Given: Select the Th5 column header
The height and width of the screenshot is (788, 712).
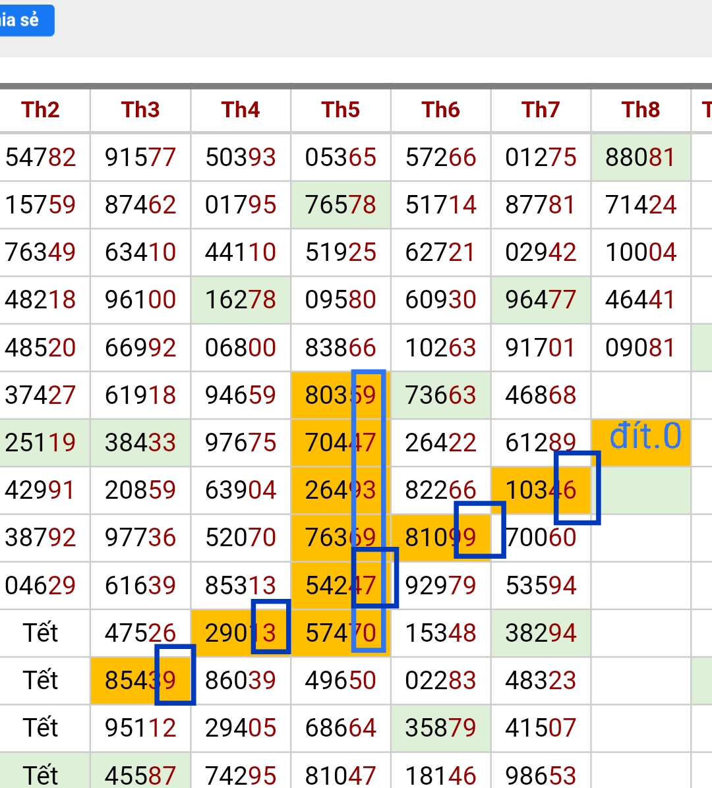Looking at the screenshot, I should coord(341,110).
